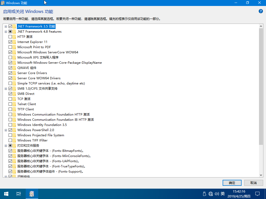Enable the HTTP 激活 checkbox
The width and height of the screenshot is (266, 199).
[x=10, y=37]
